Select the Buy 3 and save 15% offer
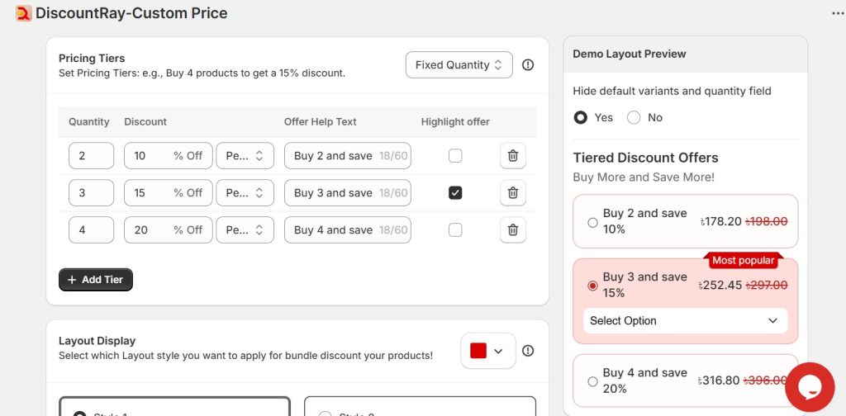Image resolution: width=846 pixels, height=416 pixels. [x=592, y=286]
